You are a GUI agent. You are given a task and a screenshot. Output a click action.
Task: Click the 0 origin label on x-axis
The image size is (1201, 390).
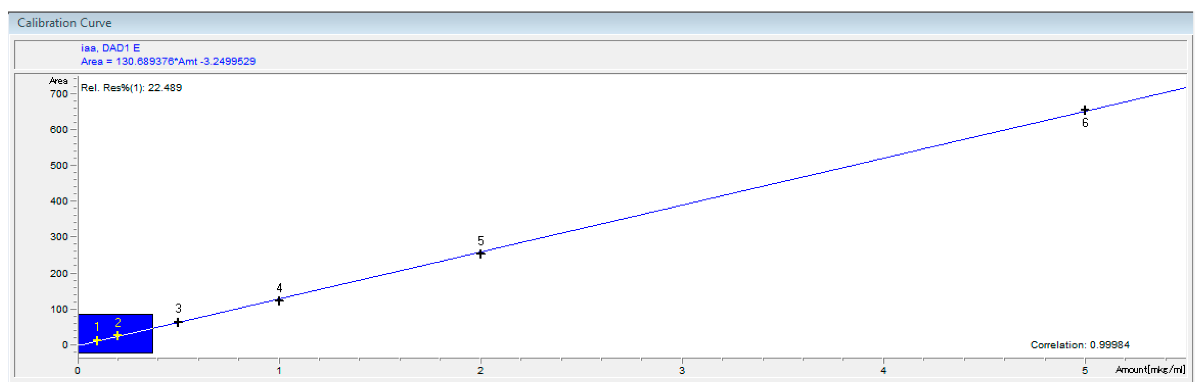tap(78, 370)
